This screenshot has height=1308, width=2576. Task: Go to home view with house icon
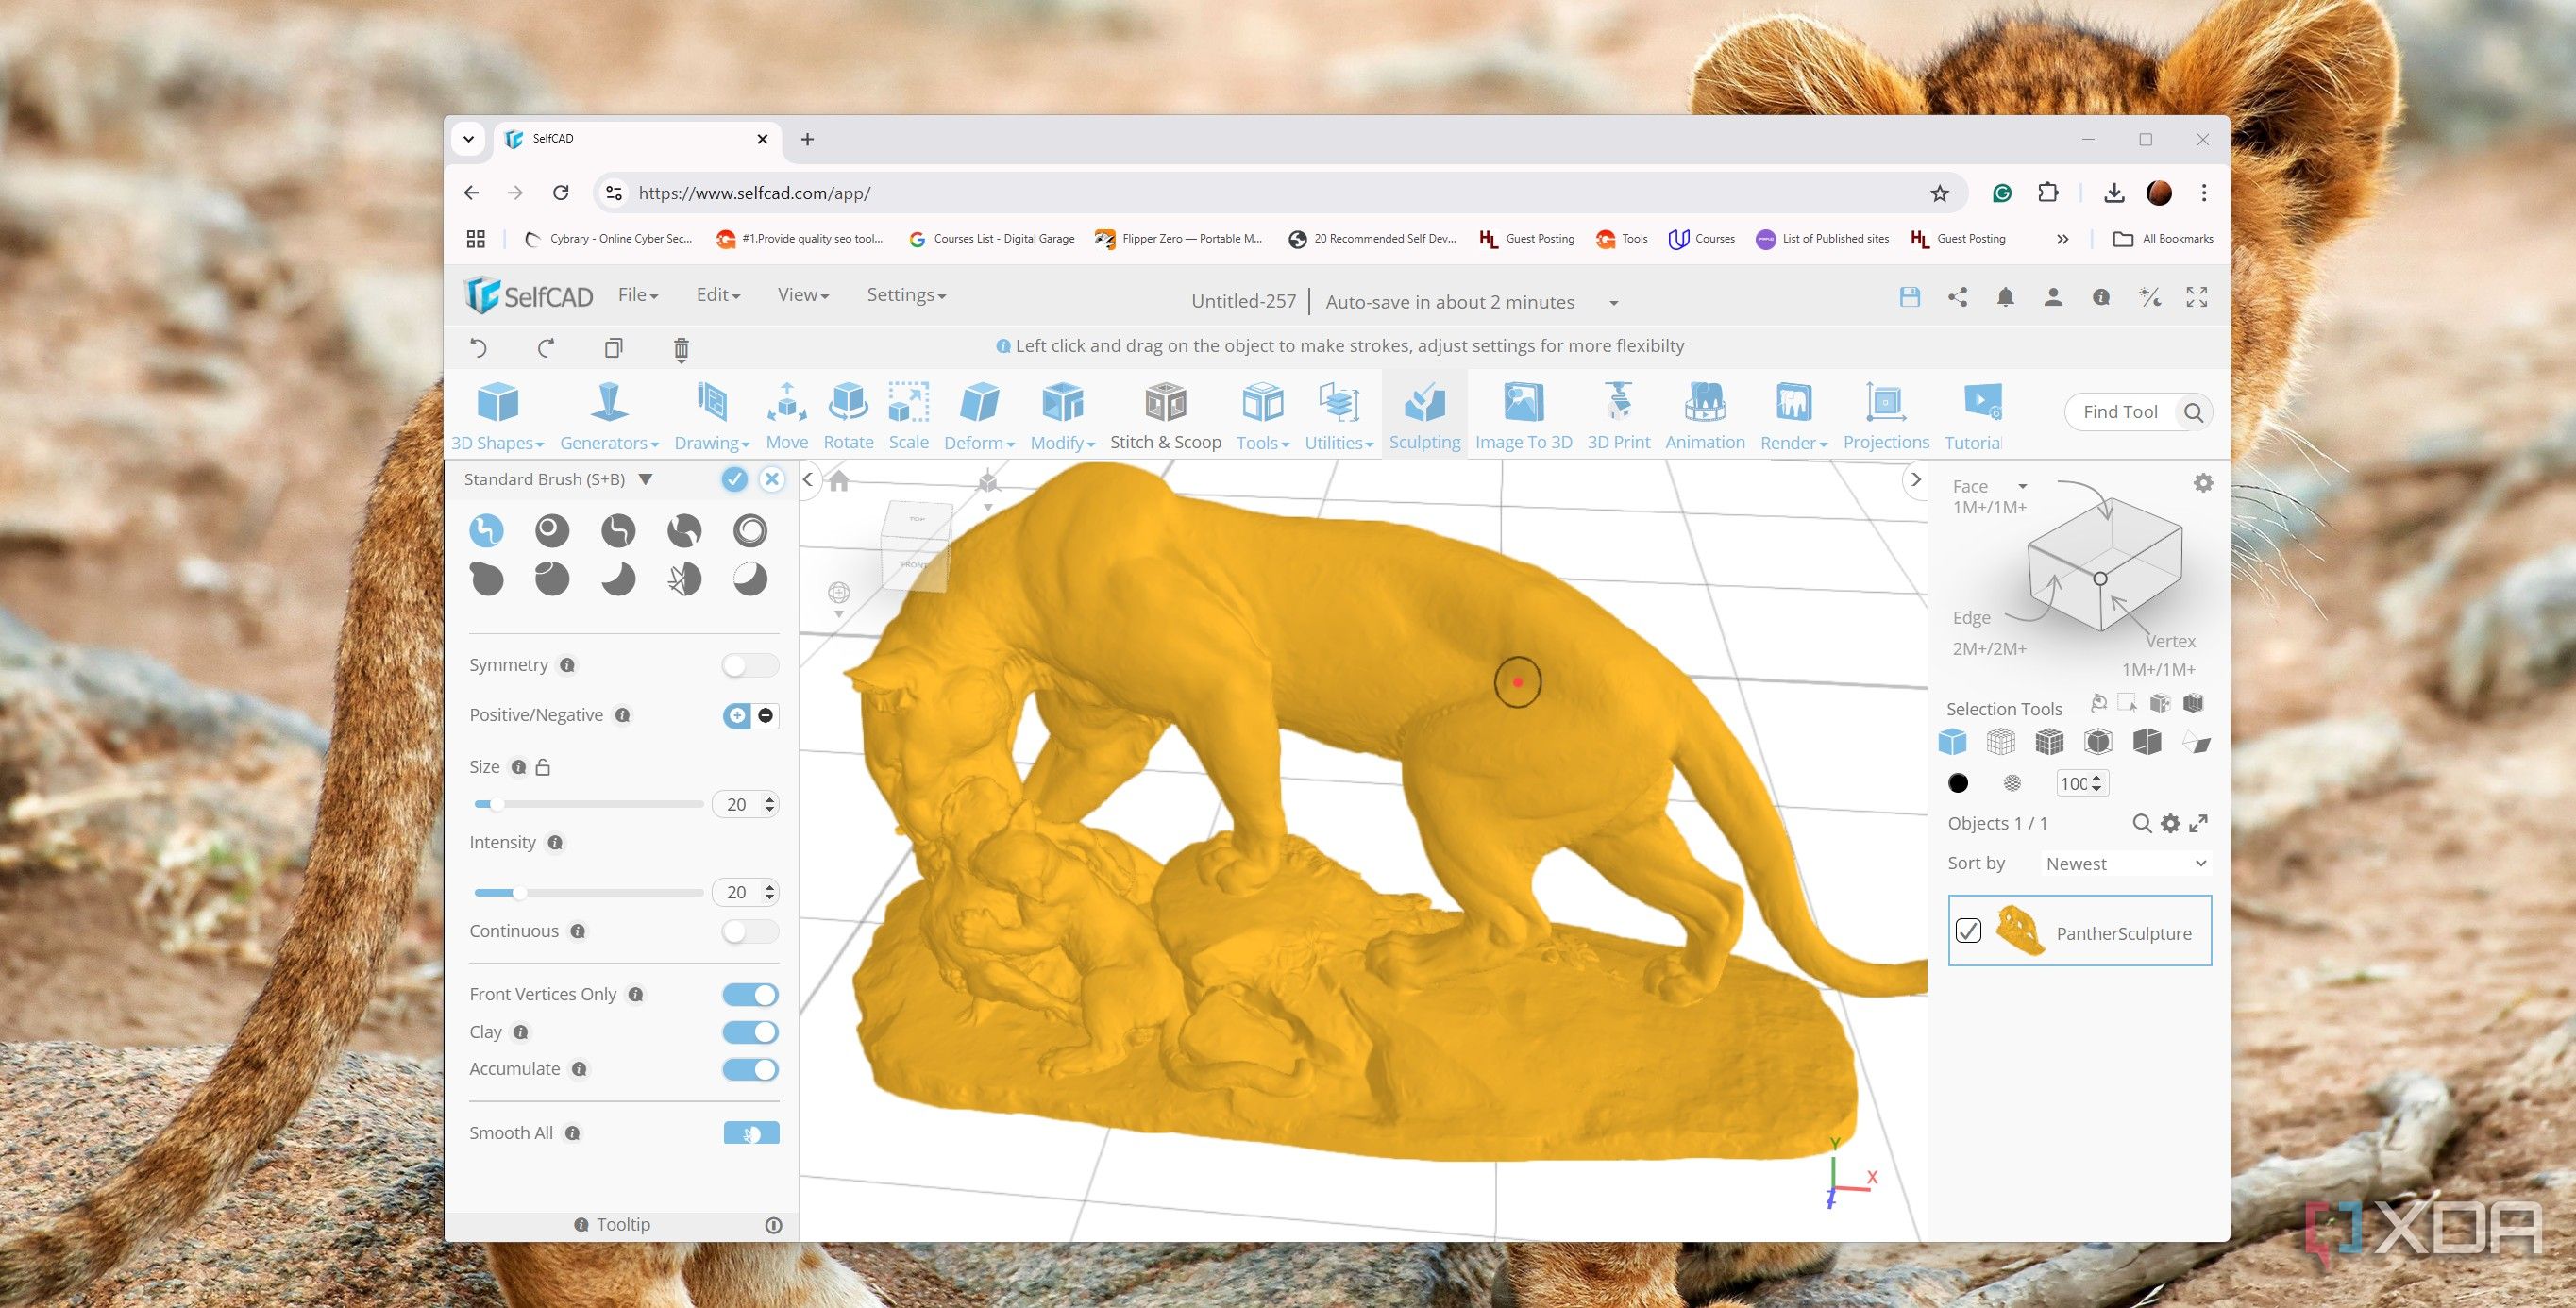pyautogui.click(x=839, y=481)
